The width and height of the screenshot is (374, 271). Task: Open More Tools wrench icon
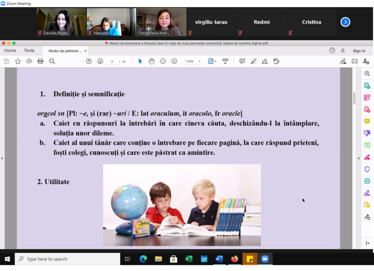(367, 217)
